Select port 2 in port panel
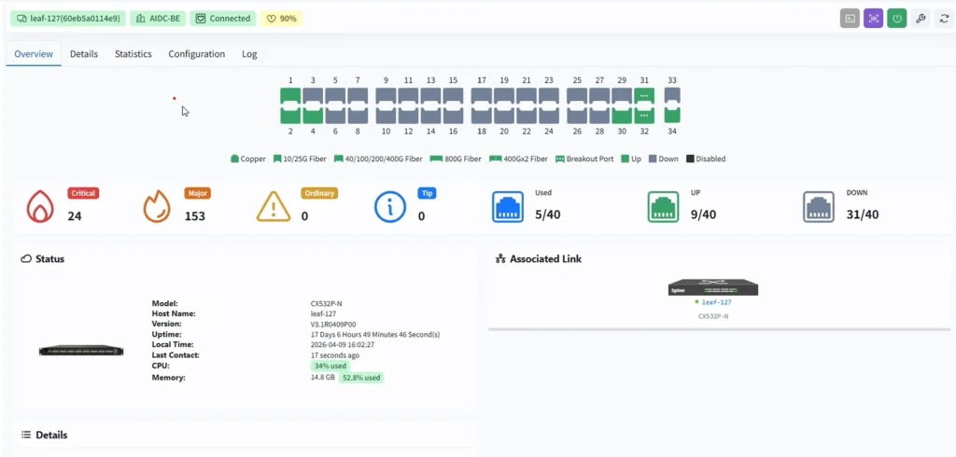The width and height of the screenshot is (956, 457). (291, 115)
